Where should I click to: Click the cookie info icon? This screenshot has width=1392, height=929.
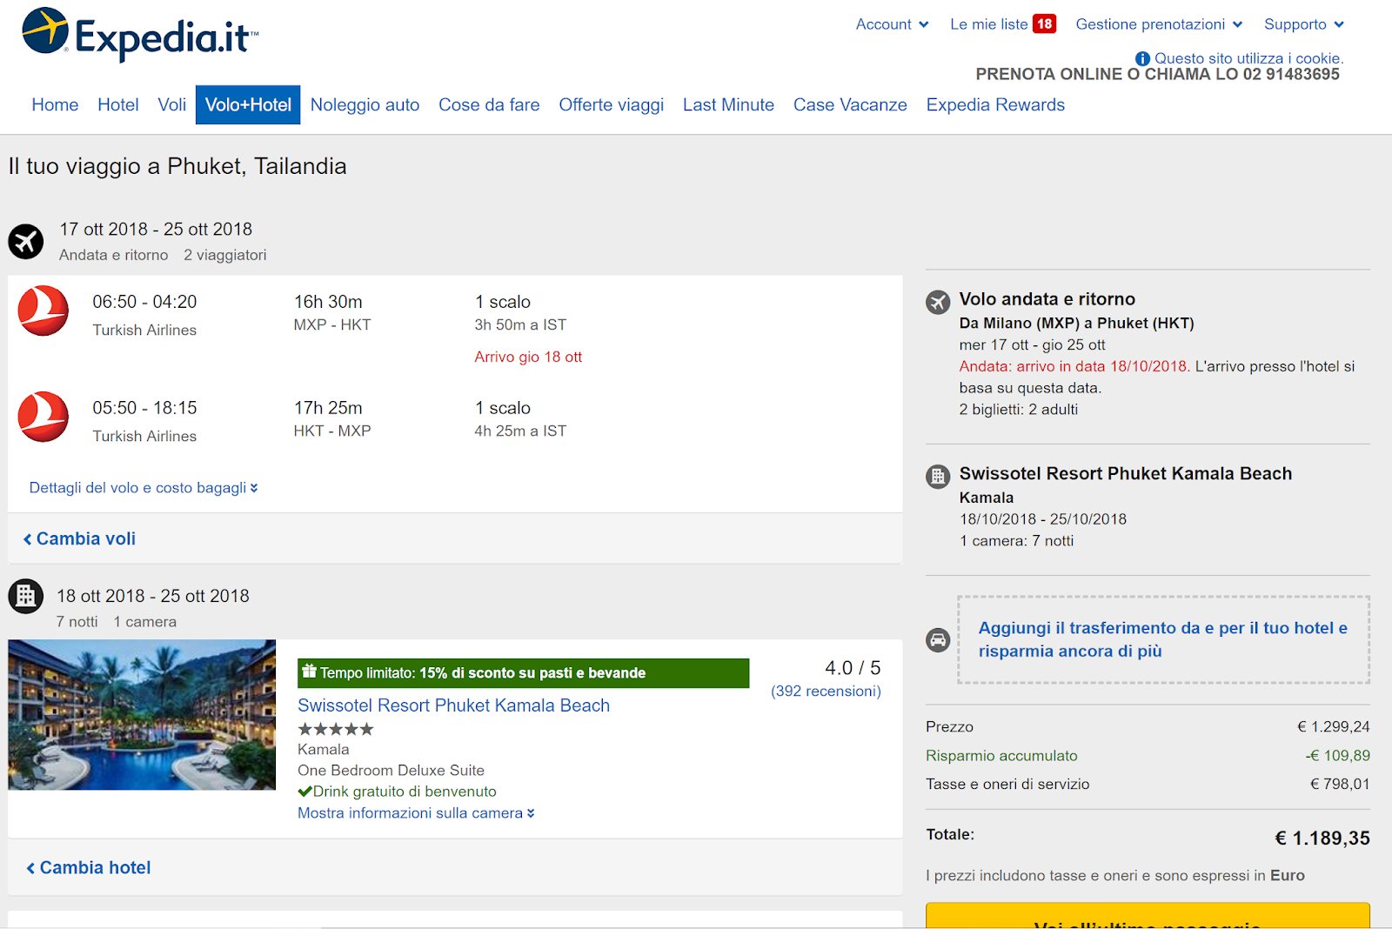click(1142, 58)
